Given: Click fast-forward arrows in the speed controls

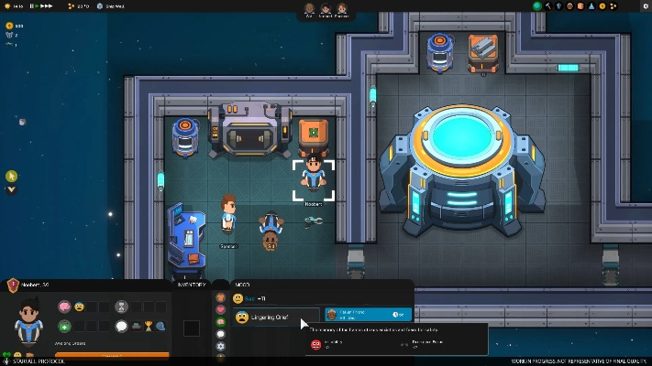Looking at the screenshot, I should [47, 6].
